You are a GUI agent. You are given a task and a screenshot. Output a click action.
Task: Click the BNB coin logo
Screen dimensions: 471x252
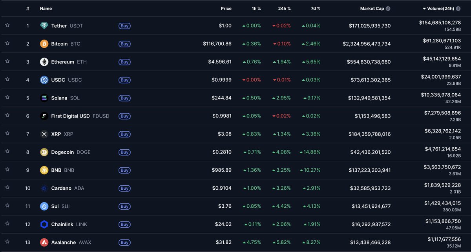44,170
